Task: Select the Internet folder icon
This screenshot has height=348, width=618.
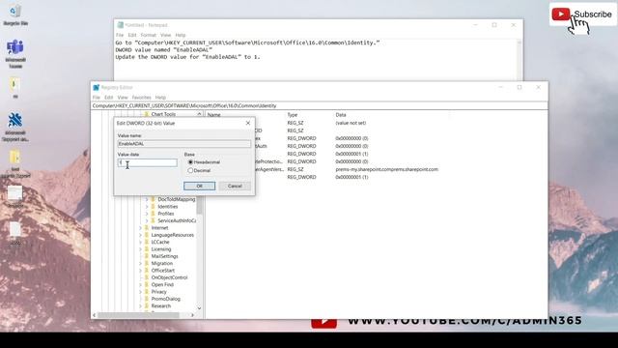Action: point(146,228)
